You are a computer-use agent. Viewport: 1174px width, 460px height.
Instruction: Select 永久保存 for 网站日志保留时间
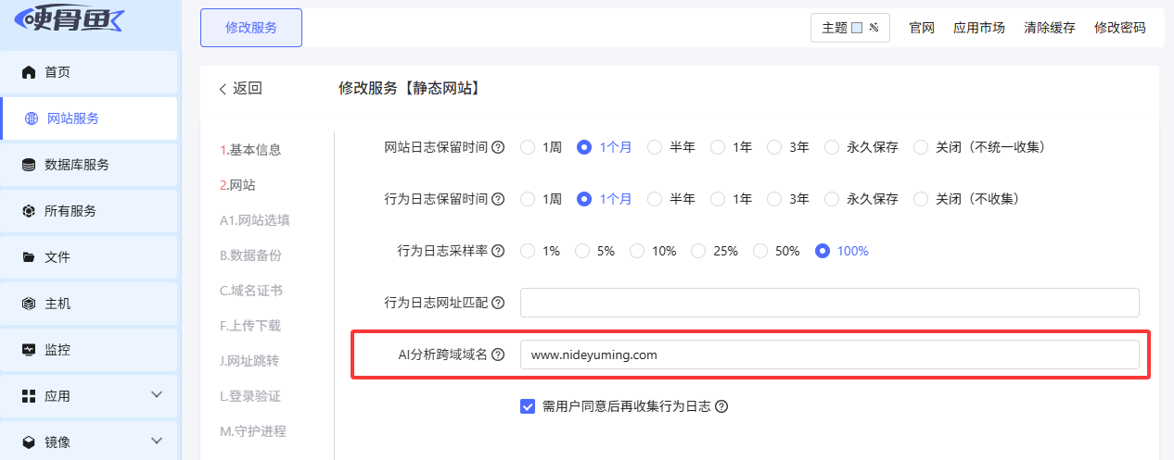pyautogui.click(x=831, y=147)
